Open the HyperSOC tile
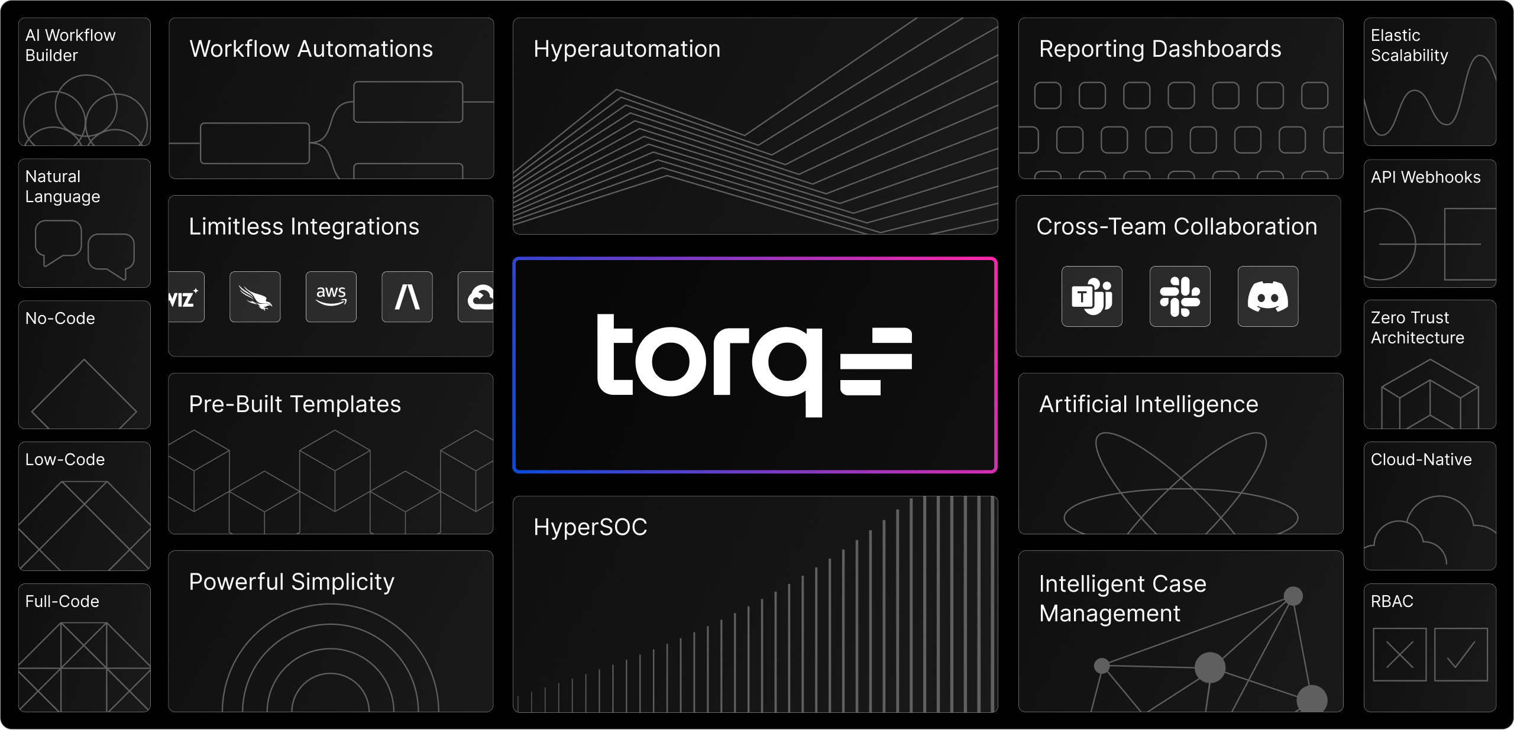 pyautogui.click(x=755, y=604)
